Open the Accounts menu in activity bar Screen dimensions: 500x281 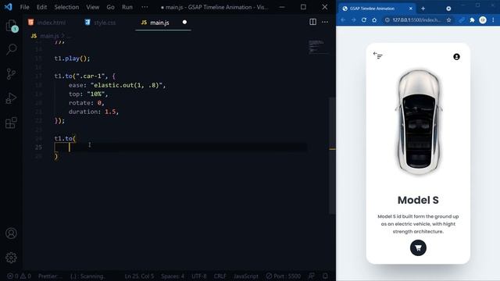pos(11,233)
